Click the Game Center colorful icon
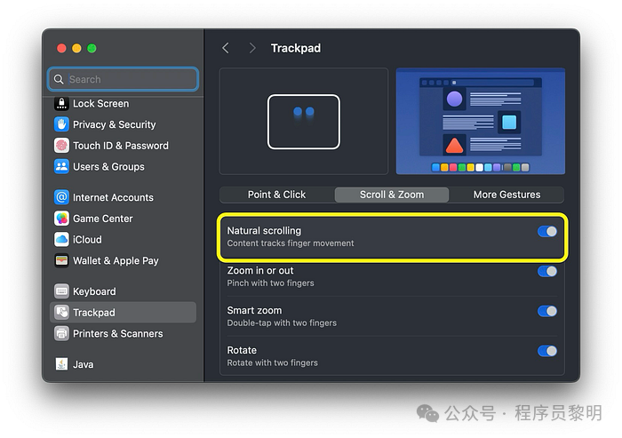 coord(61,219)
